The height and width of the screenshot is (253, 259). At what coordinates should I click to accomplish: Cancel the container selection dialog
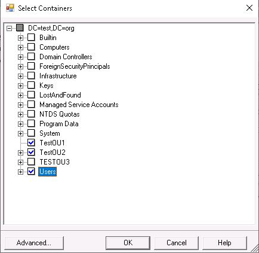point(177,243)
